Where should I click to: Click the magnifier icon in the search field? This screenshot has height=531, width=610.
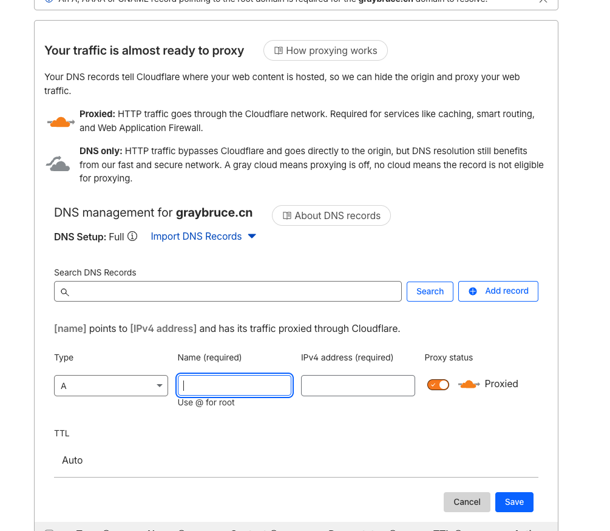click(65, 292)
